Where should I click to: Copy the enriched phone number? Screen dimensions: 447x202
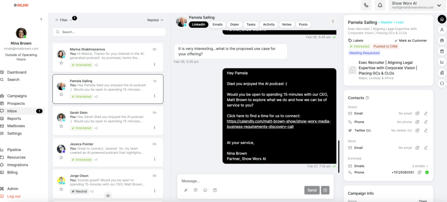(x=419, y=172)
